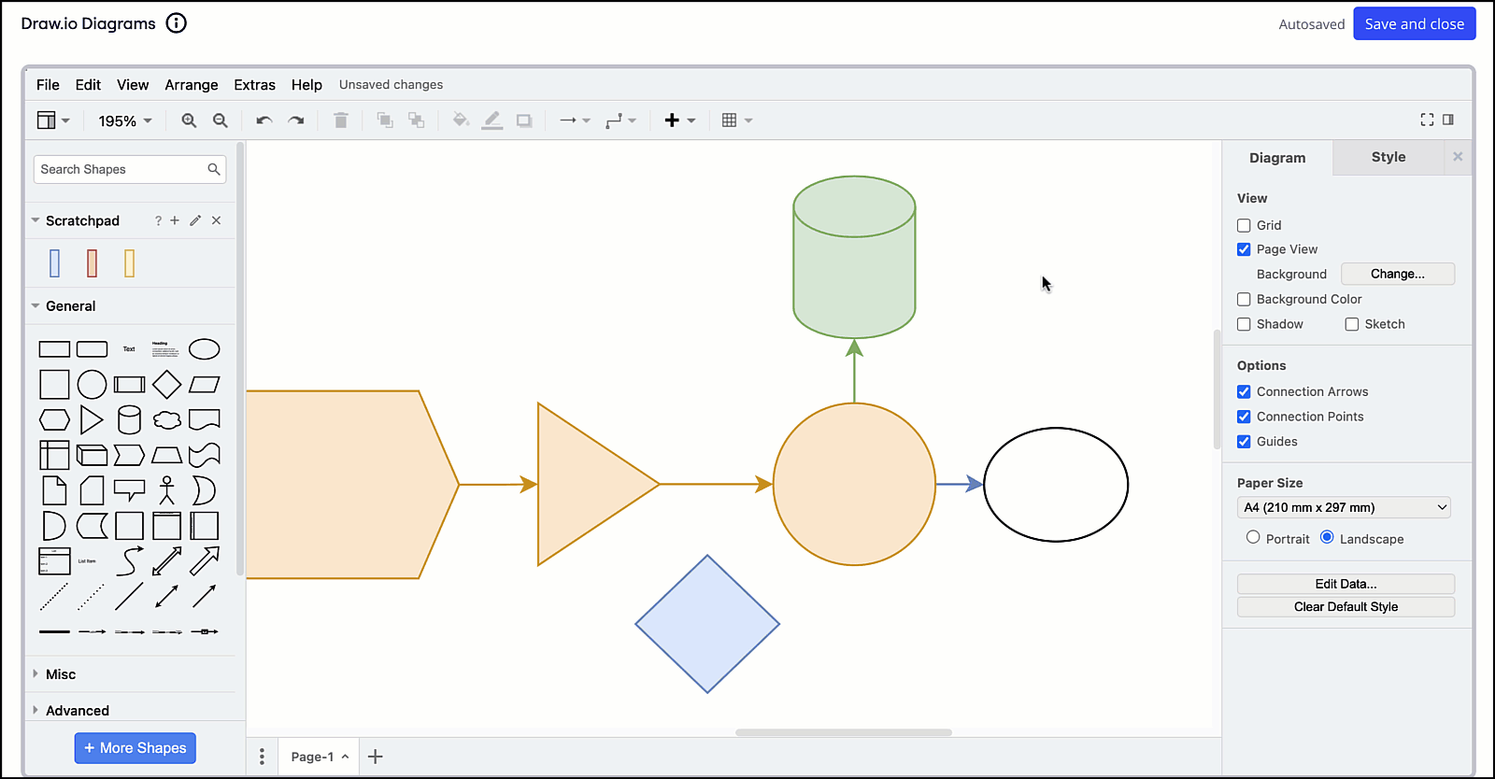Select Portrait orientation
Image resolution: width=1495 pixels, height=779 pixels.
[x=1253, y=538]
